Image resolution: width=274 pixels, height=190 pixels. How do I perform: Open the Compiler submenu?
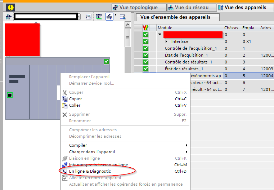point(125,145)
